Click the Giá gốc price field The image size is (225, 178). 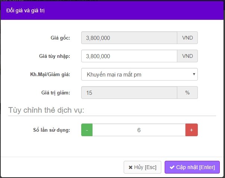pyautogui.click(x=129, y=38)
